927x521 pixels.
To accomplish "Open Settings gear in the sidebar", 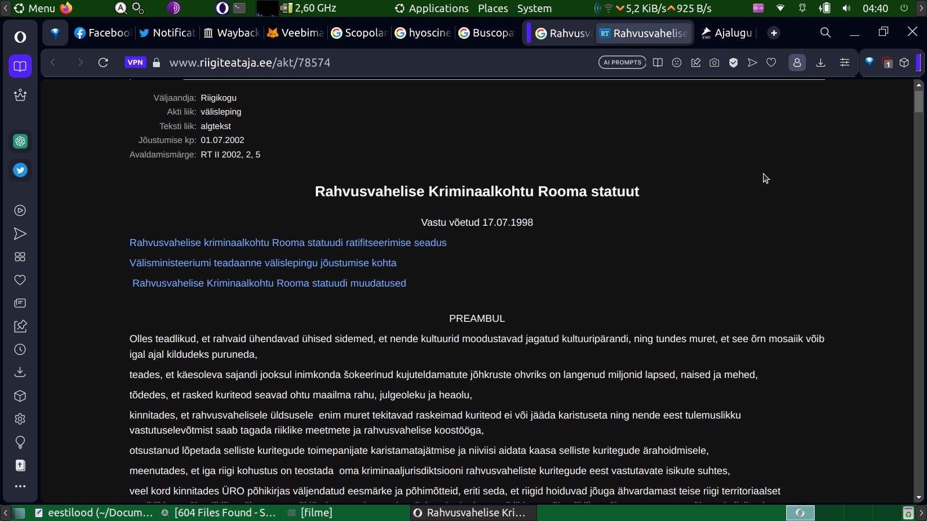I will tap(20, 419).
